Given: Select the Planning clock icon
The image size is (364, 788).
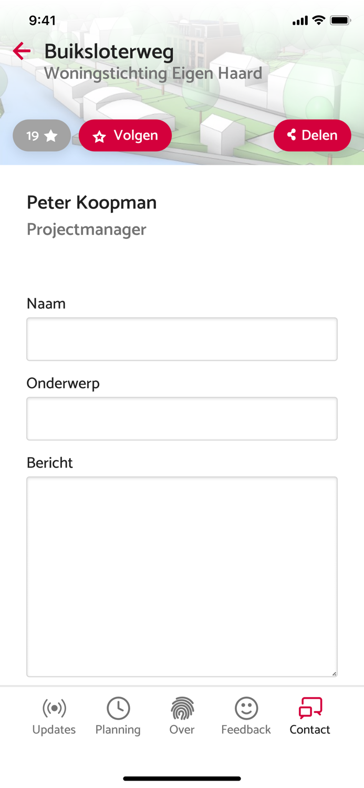Looking at the screenshot, I should 118,708.
